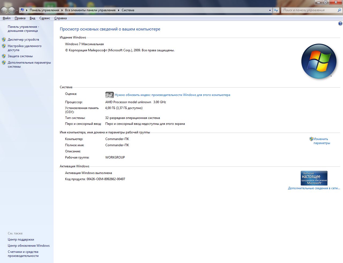The width and height of the screenshot is (343, 263).
Task: Open 'Дополнительные параметры системы' link
Action: (29, 64)
